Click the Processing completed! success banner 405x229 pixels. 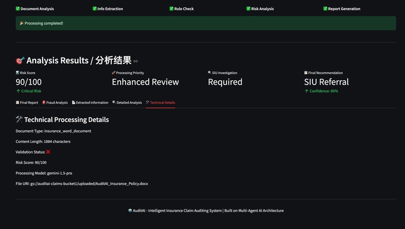[x=206, y=23]
